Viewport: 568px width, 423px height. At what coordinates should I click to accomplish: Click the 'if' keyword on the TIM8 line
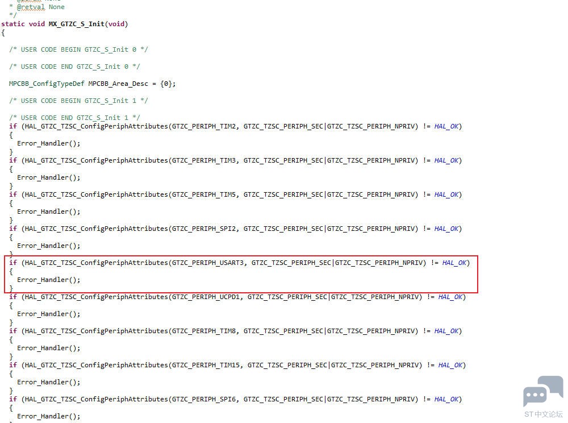point(13,331)
